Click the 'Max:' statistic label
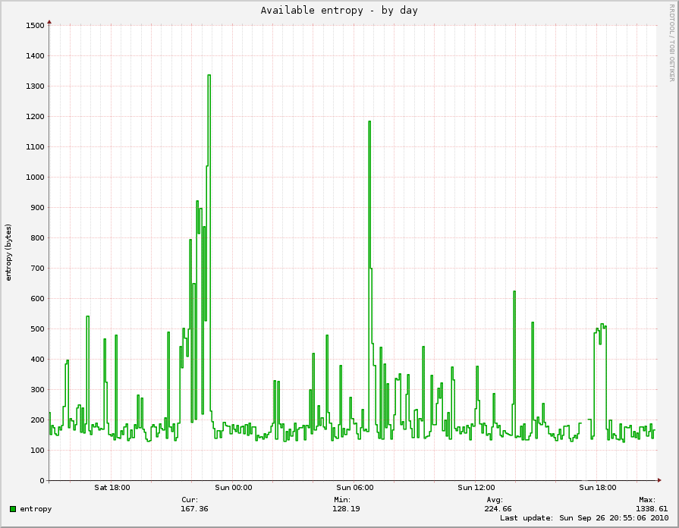Viewport: 679px width, 528px height. [647, 500]
